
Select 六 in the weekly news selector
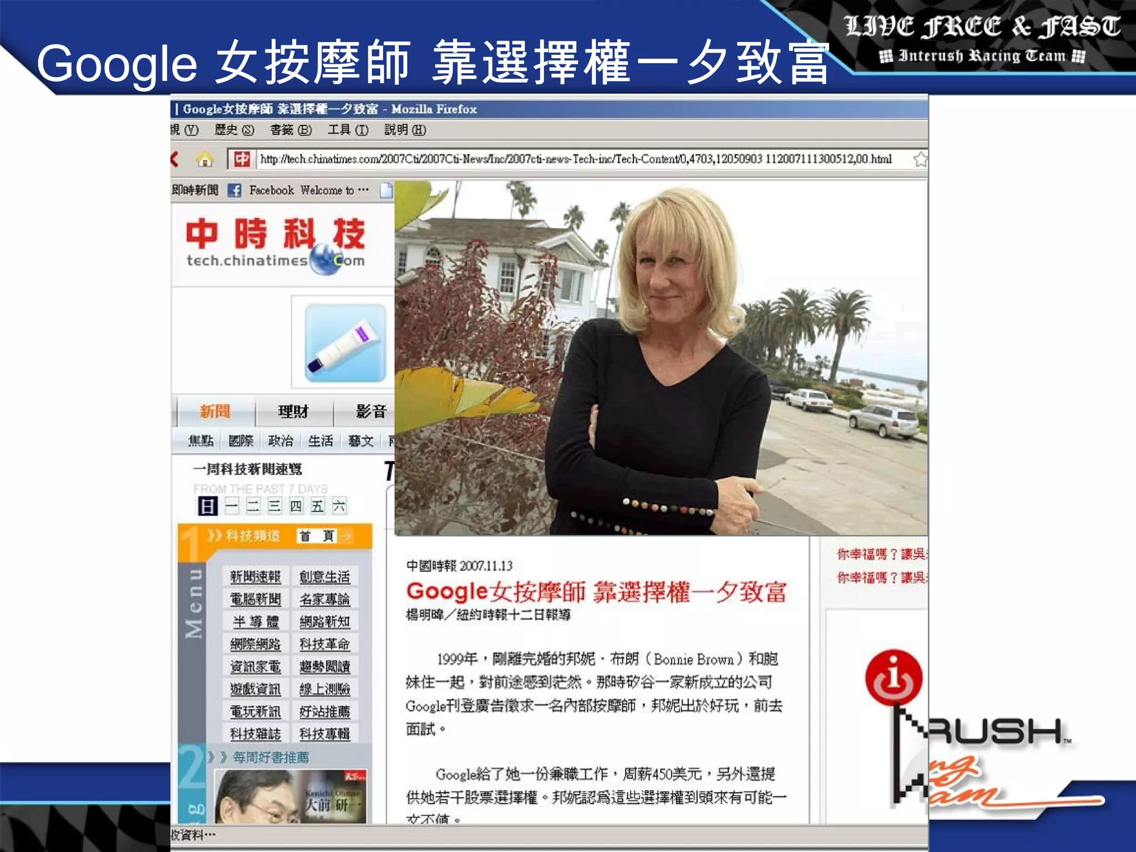(339, 506)
